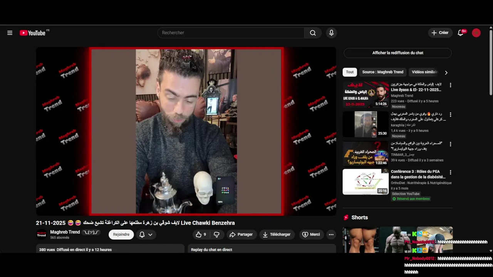Screen dimensions: 493x277
Task: Open the Live ilyass & El- 22-11-2025 title
Action: [x=416, y=87]
